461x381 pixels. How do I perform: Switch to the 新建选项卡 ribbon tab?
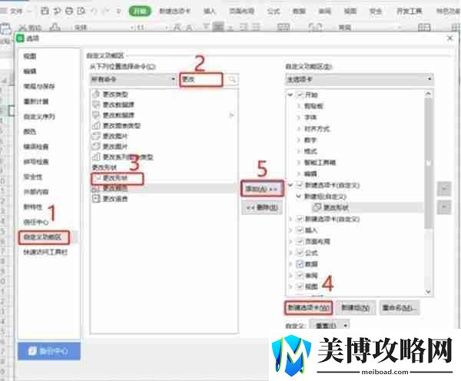click(174, 12)
